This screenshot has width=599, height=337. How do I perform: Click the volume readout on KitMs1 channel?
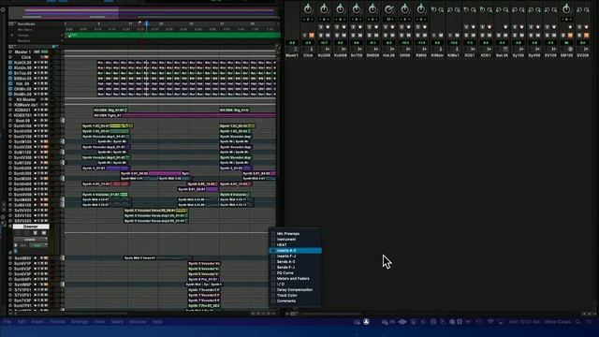[453, 43]
